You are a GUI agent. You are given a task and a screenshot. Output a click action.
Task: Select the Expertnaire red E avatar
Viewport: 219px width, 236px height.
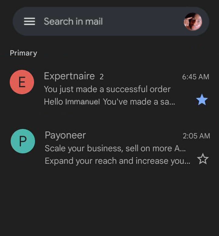point(22,82)
